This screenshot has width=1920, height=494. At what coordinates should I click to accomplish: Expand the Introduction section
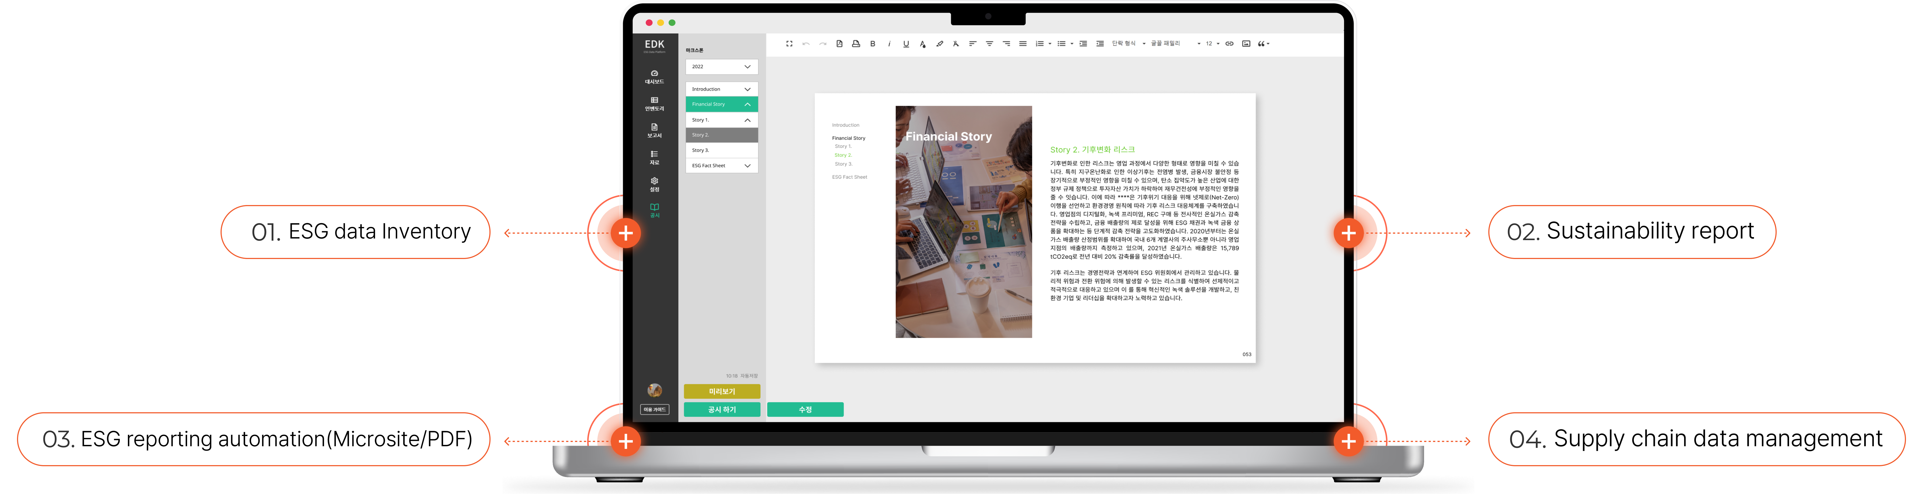coord(722,89)
